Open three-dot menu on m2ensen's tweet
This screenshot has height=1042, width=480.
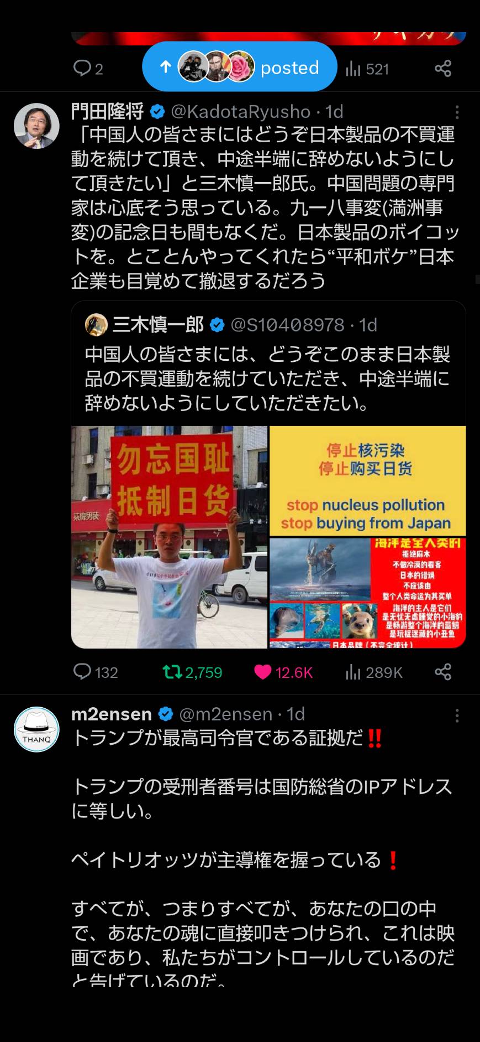click(457, 716)
